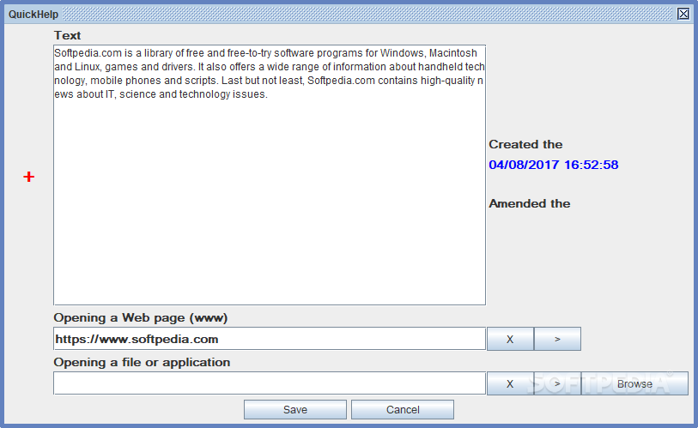
Task: Browse for a file or application
Action: 634,383
